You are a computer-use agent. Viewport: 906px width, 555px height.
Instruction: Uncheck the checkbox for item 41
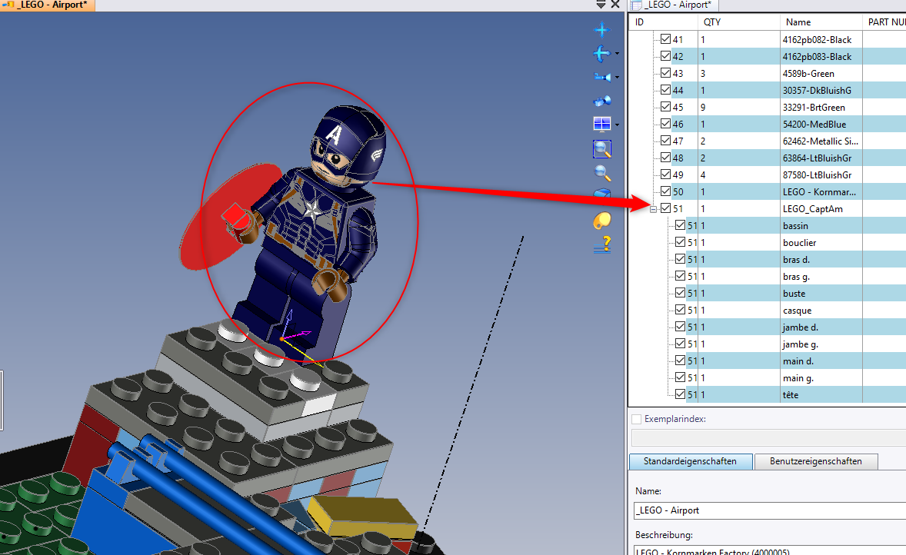[x=665, y=39]
